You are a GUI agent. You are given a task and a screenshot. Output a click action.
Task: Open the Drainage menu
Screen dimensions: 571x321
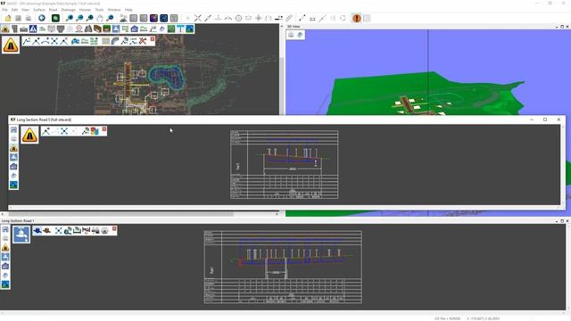pos(68,10)
